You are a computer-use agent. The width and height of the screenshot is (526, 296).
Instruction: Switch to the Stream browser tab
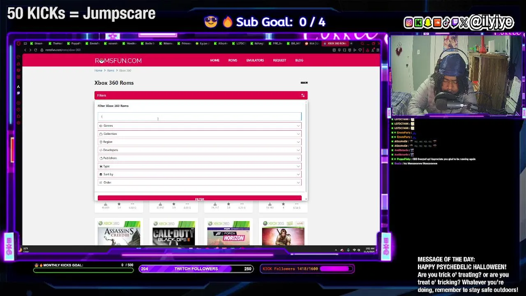[37, 44]
